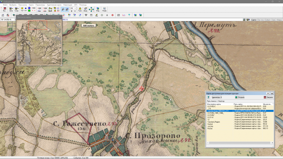Open the zoom level 150 dropdown

(x=75, y=8)
